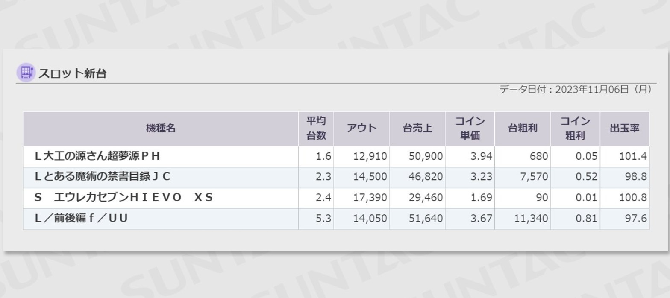
Task: Open the Ｌ大工の源さん超夢源ＰＨ row
Action: (x=336, y=156)
